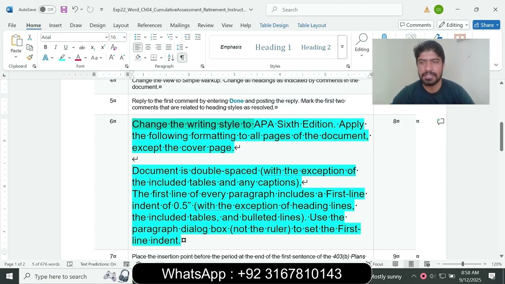Click the Cut scissors icon
505x284 pixels.
click(30, 37)
